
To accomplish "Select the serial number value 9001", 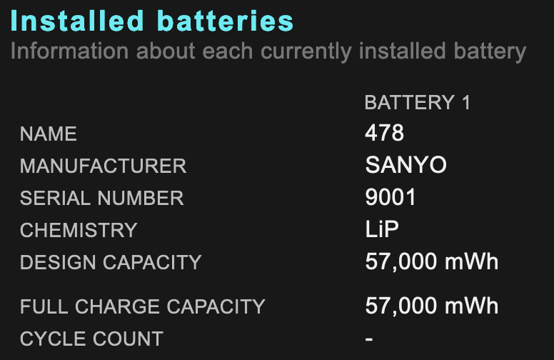I will (x=391, y=198).
